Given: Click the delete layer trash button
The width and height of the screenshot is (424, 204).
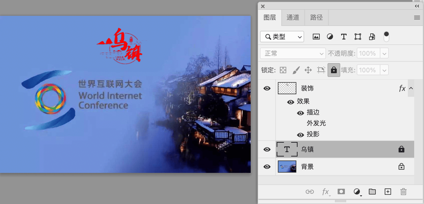Looking at the screenshot, I should pyautogui.click(x=403, y=192).
